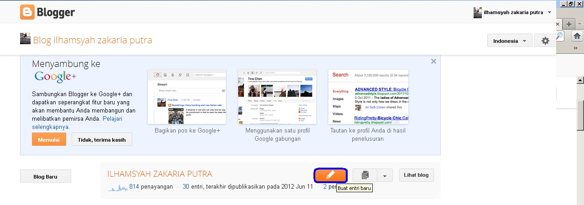584x205 pixels.
Task: Click the browser vertical scrollbar thumb
Action: pyautogui.click(x=580, y=115)
